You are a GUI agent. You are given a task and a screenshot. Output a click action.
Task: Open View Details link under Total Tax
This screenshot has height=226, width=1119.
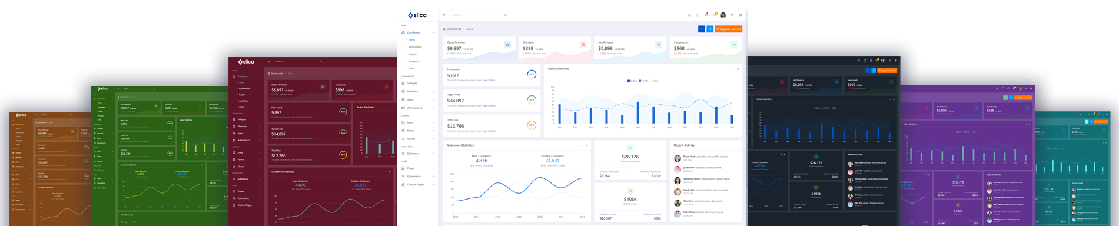(489, 131)
